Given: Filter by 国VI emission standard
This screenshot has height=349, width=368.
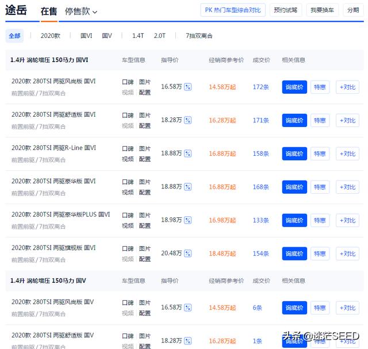Looking at the screenshot, I should [86, 36].
